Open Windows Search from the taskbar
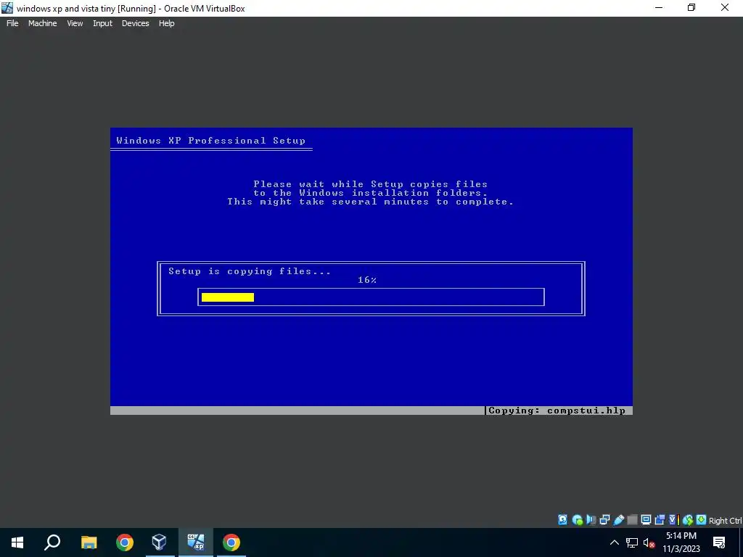 coord(52,542)
